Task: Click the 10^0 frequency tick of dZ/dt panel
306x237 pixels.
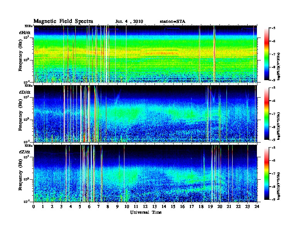Action: 27,179
